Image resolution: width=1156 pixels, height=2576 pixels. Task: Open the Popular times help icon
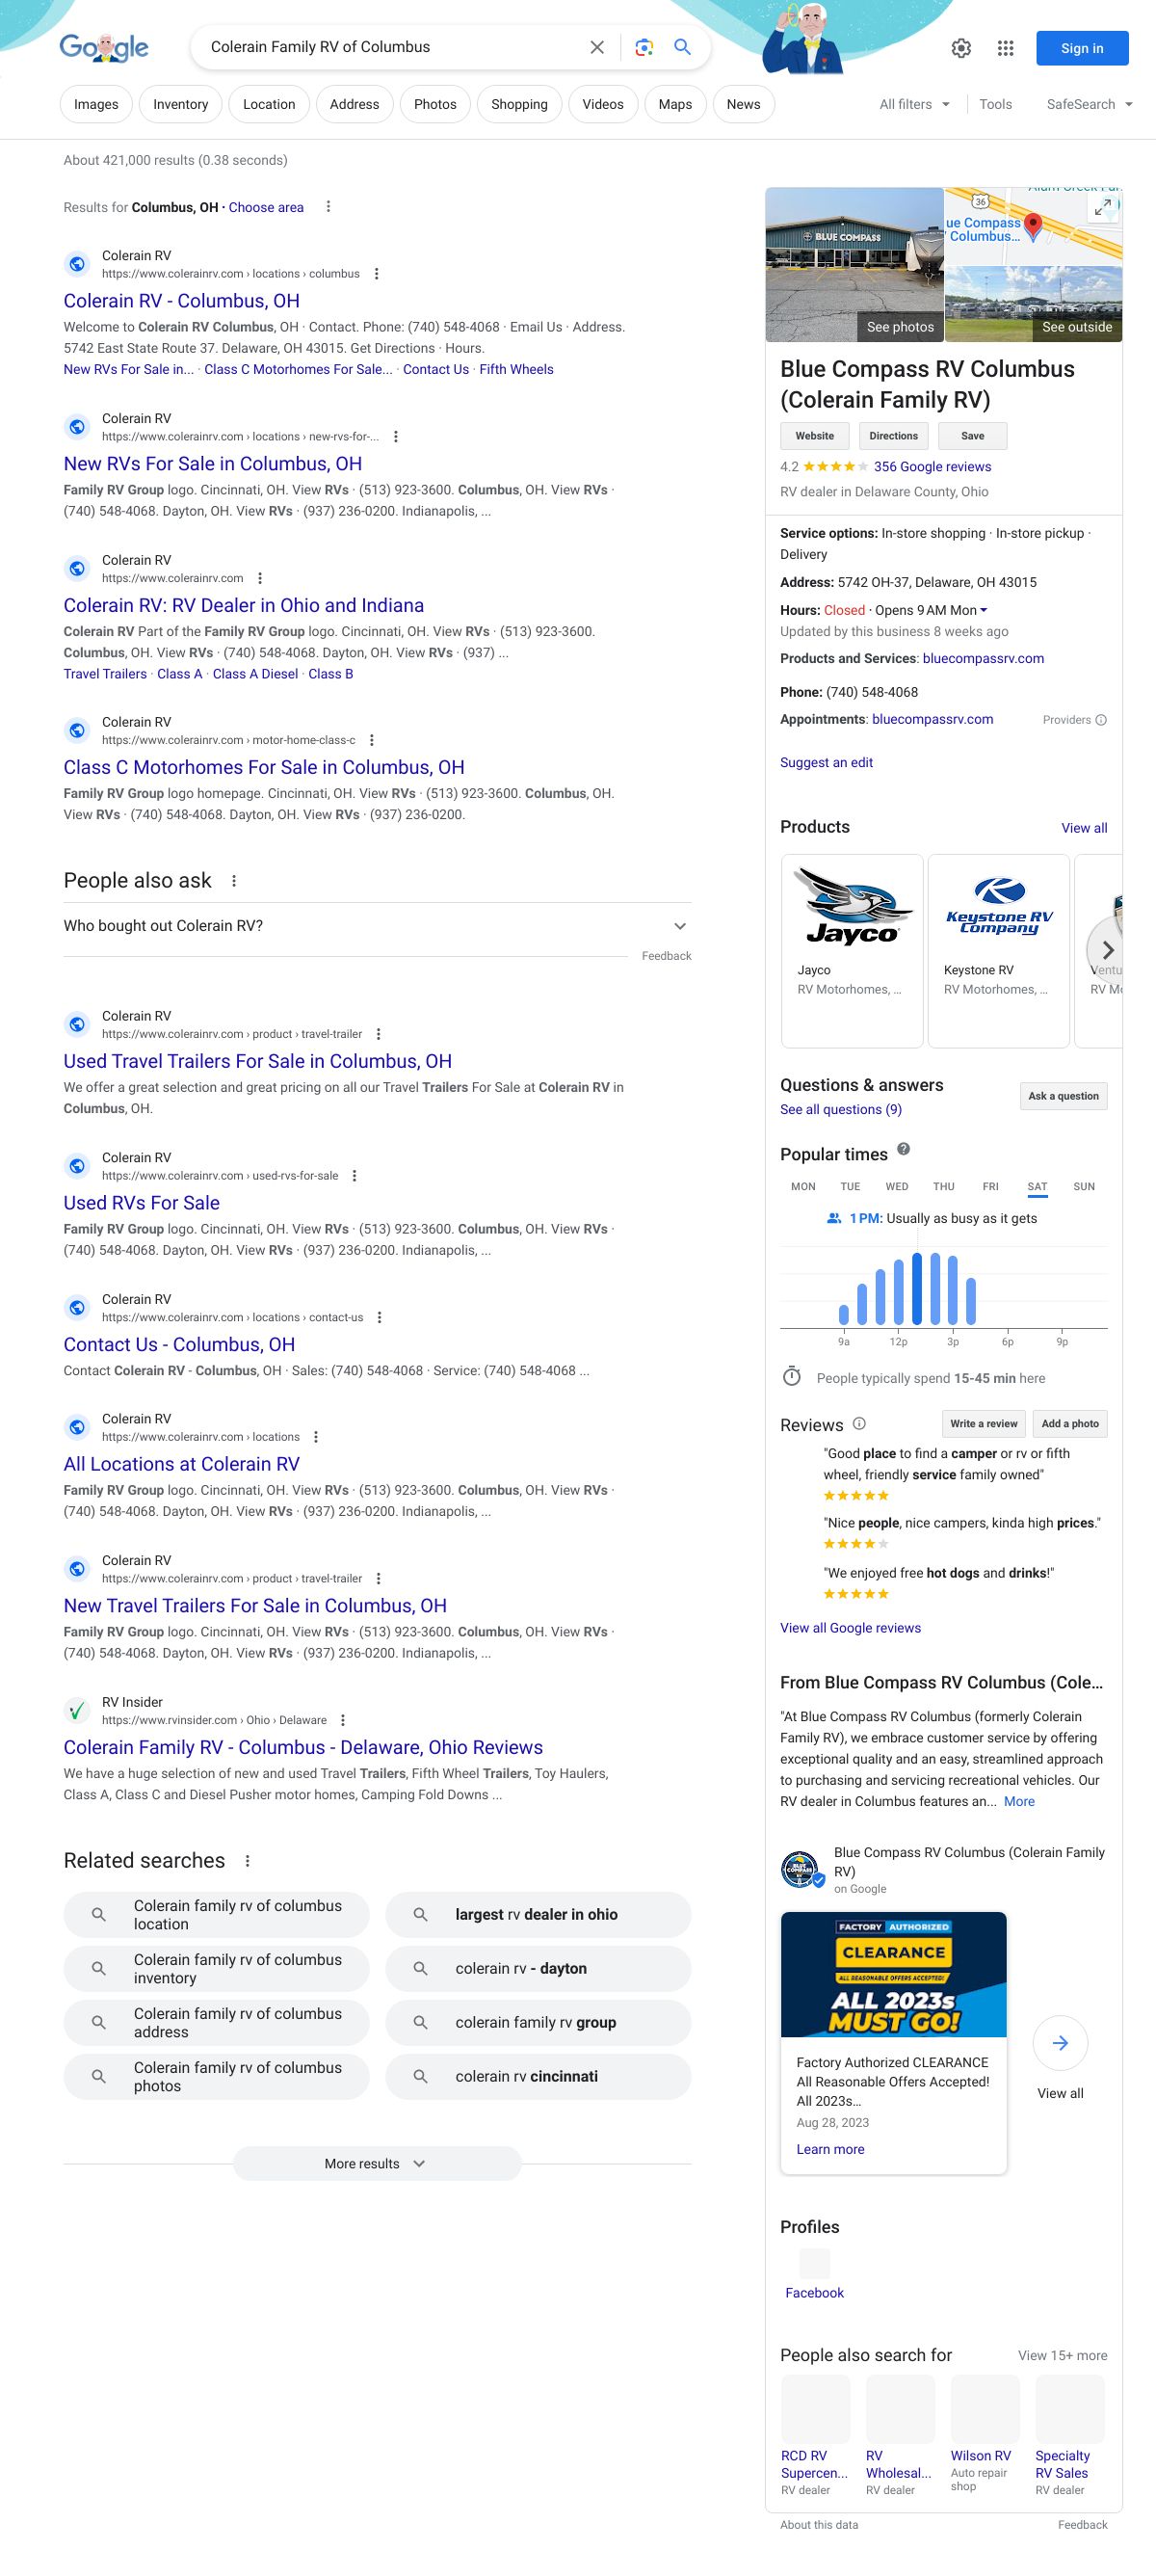tap(903, 1149)
